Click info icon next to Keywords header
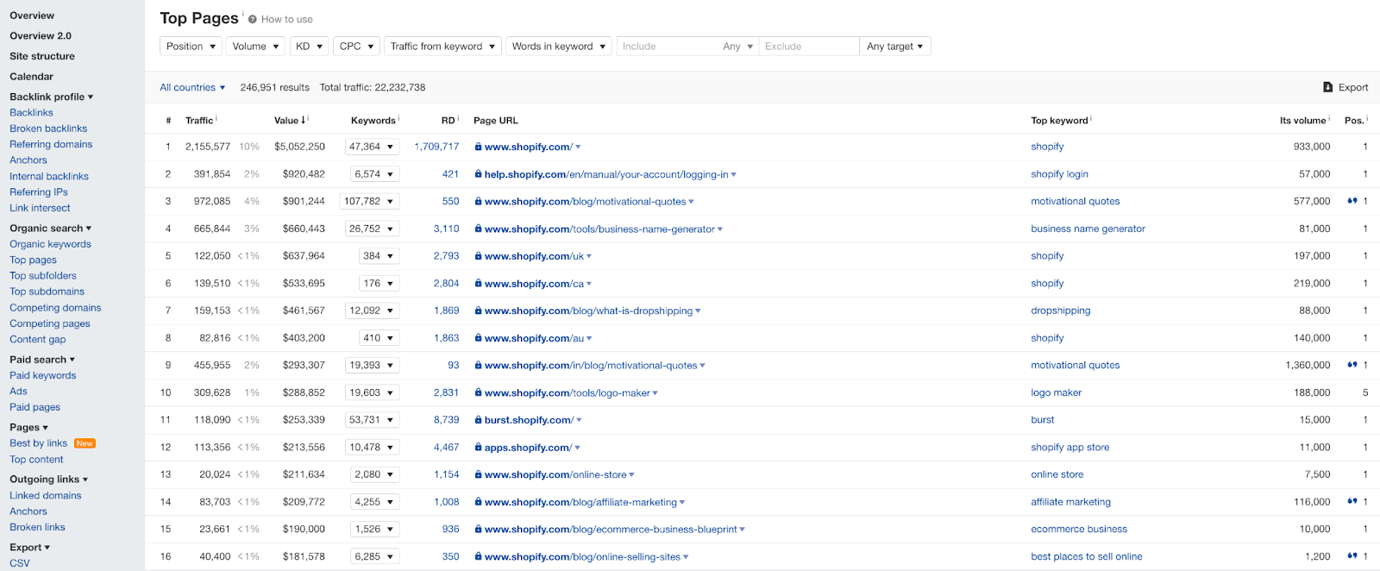 [x=398, y=118]
